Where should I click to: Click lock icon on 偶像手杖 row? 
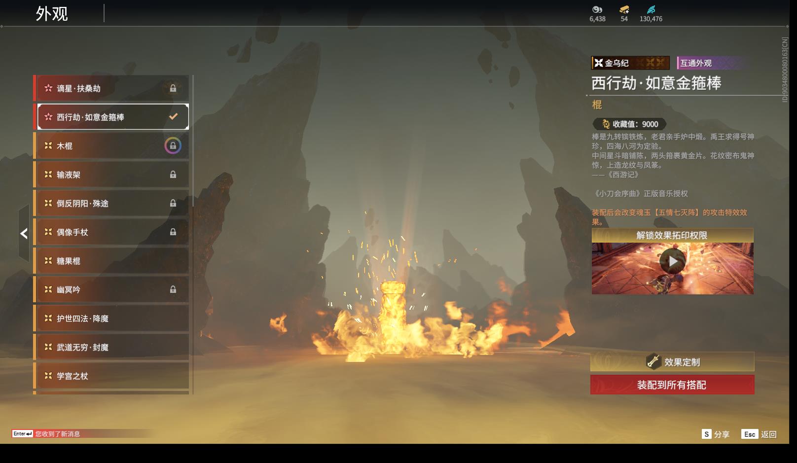coord(173,232)
